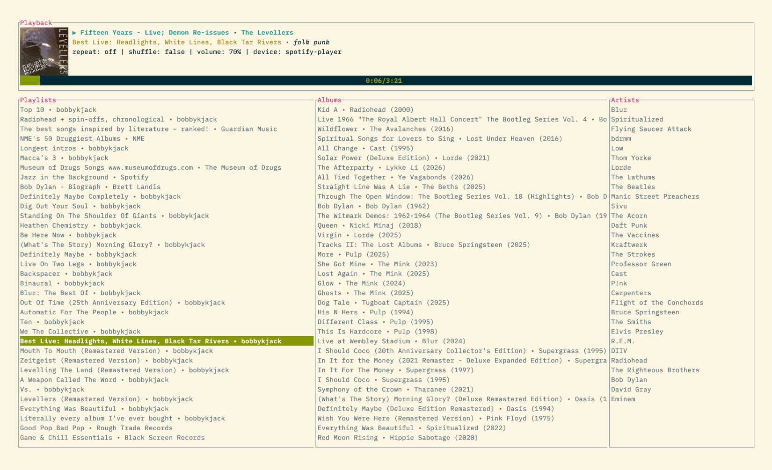Open artist 'Elvis Presley'
This screenshot has width=772, height=470.
pos(637,332)
